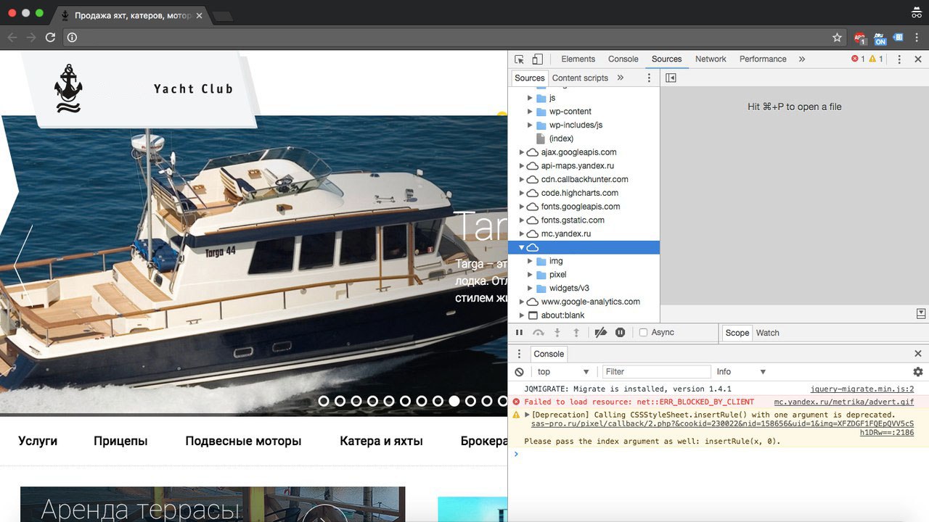Open jquery-migrate.min.js:2 source link
This screenshot has width=929, height=522.
[x=862, y=389]
